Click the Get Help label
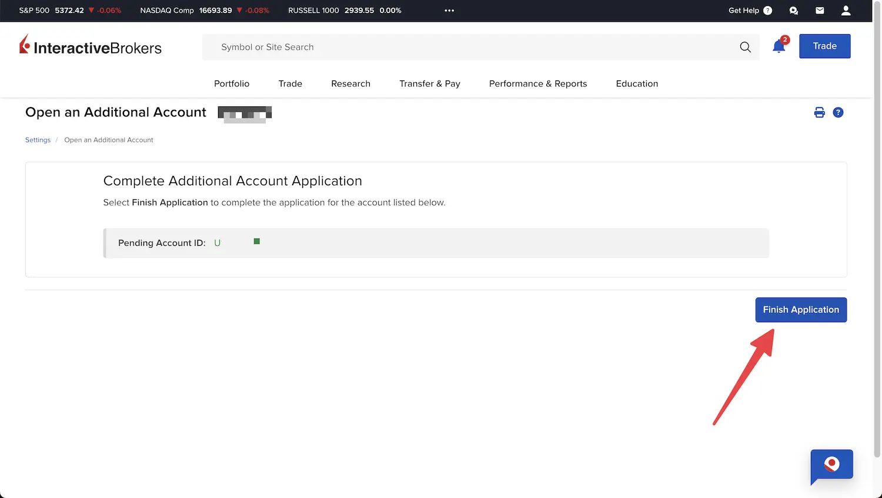The width and height of the screenshot is (882, 498). (743, 11)
